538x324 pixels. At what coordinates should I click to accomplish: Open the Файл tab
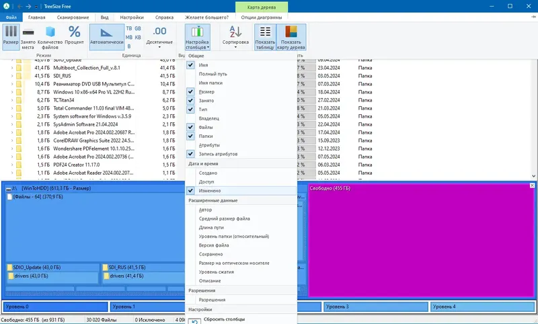point(11,17)
